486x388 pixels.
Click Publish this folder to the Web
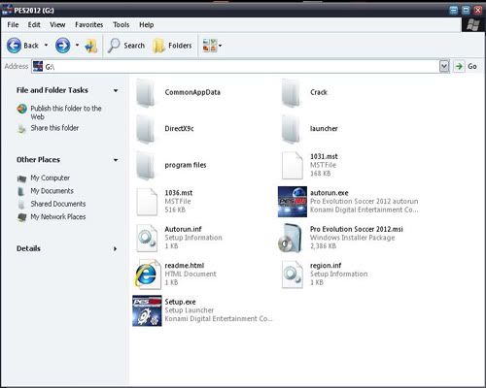coord(66,113)
